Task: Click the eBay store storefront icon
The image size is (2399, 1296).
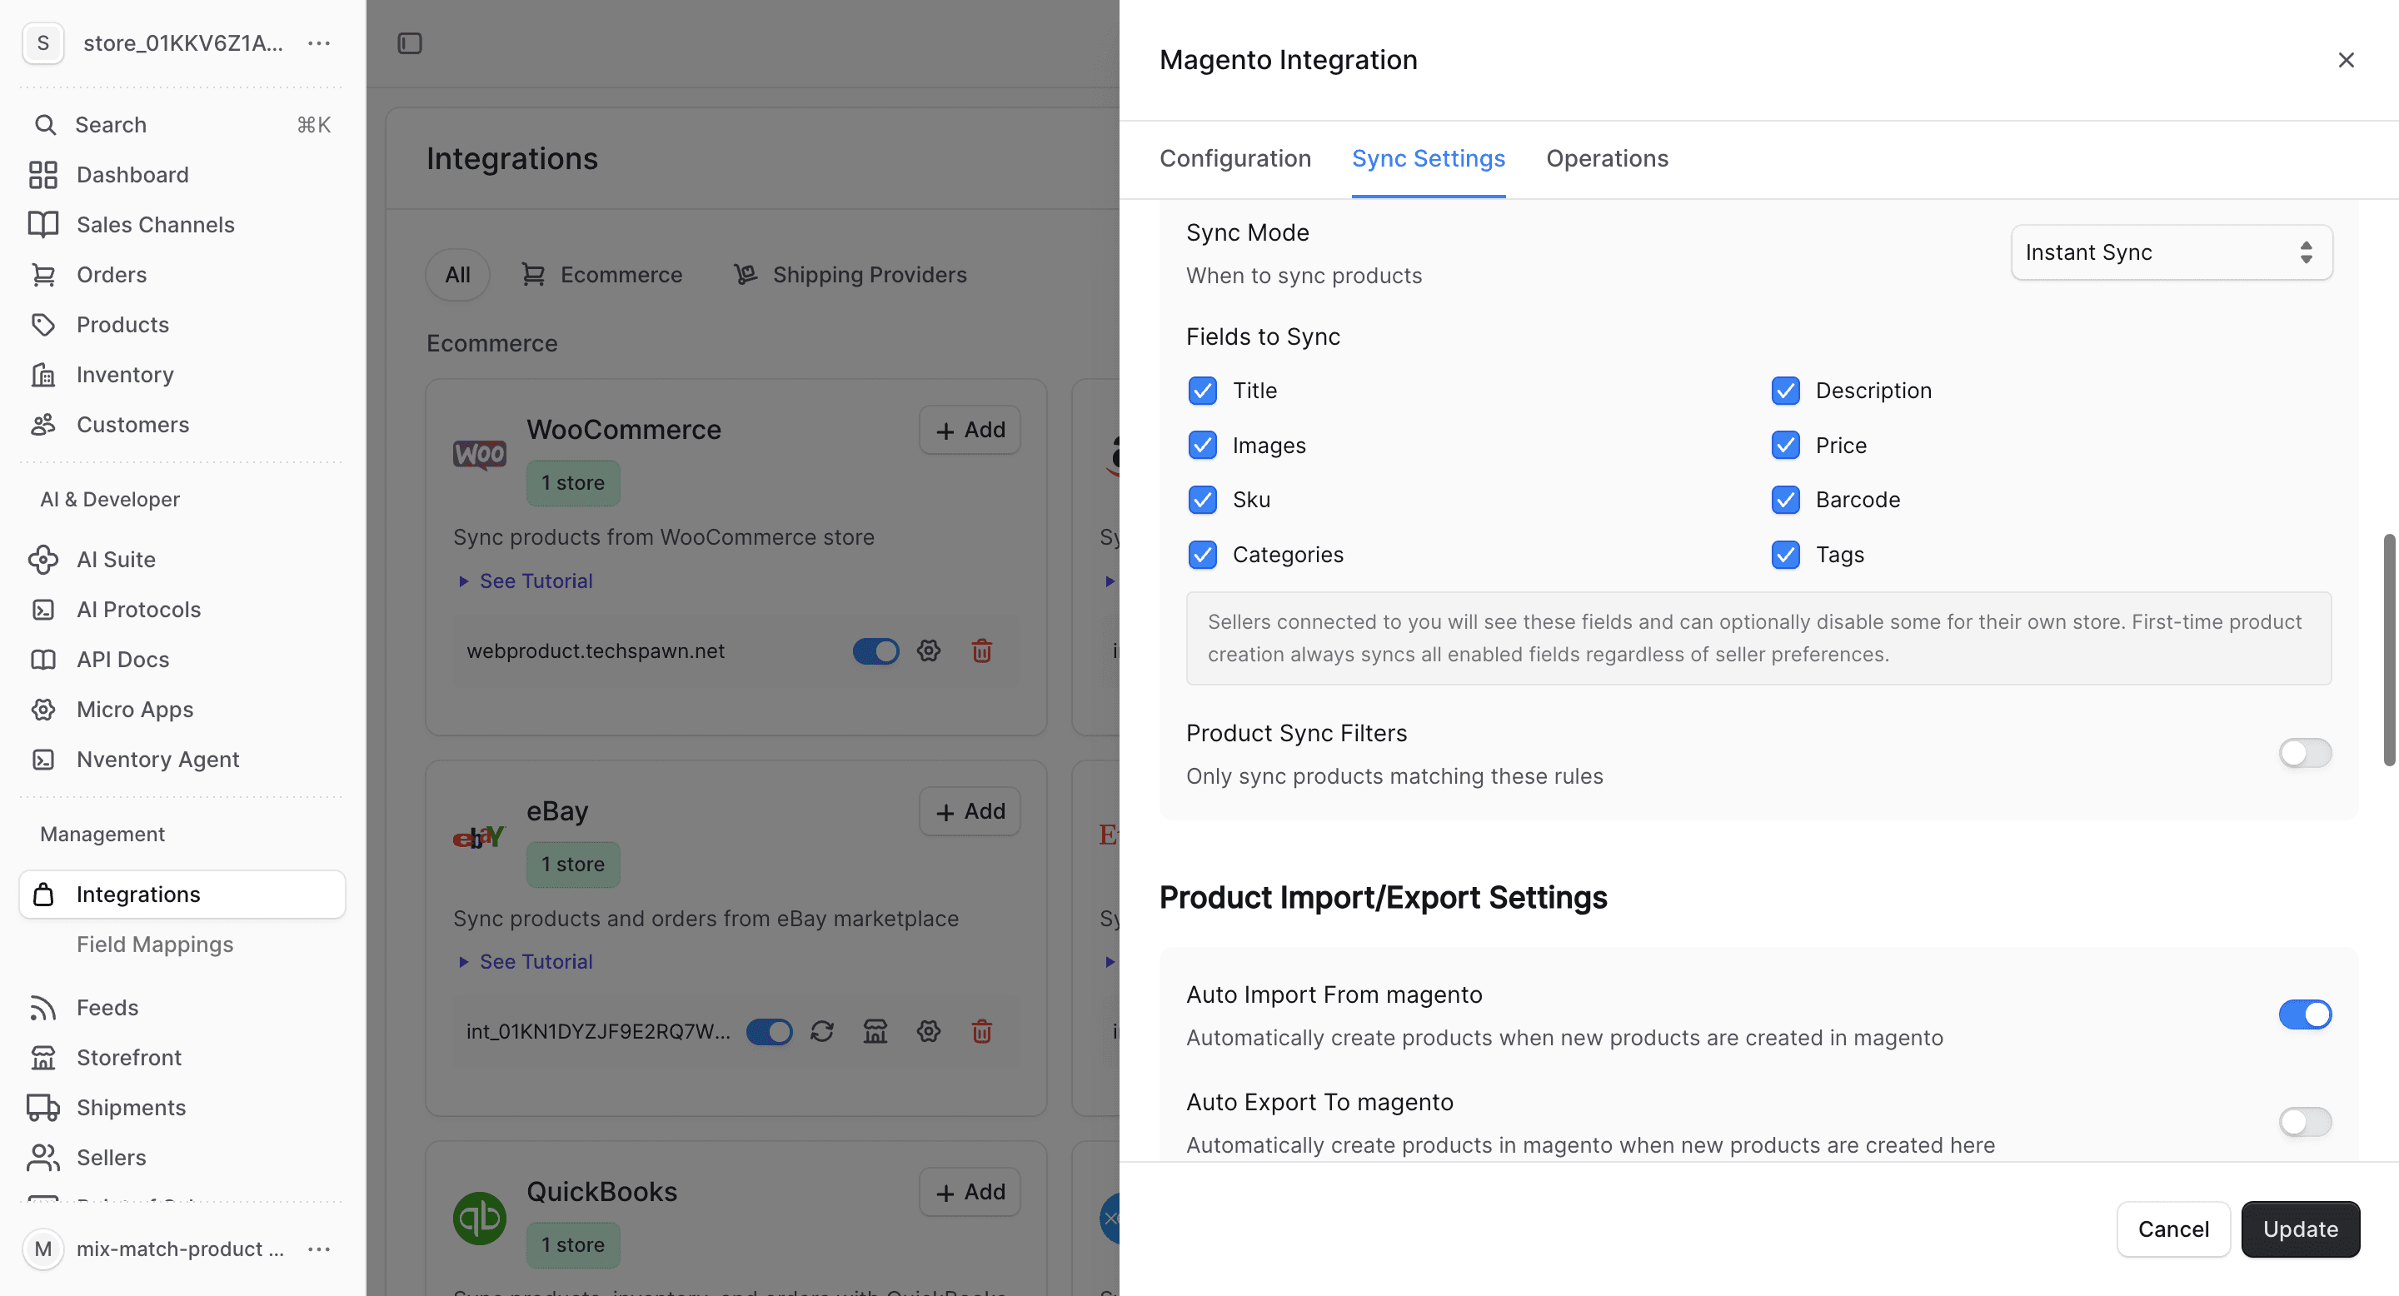Action: (875, 1032)
